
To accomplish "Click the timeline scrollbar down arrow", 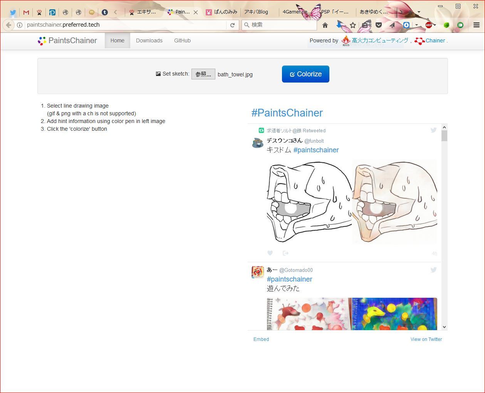I will [444, 327].
